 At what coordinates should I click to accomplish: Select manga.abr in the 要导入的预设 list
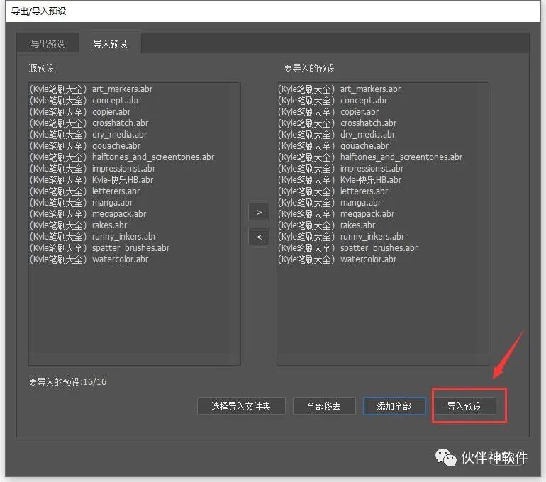[x=330, y=203]
